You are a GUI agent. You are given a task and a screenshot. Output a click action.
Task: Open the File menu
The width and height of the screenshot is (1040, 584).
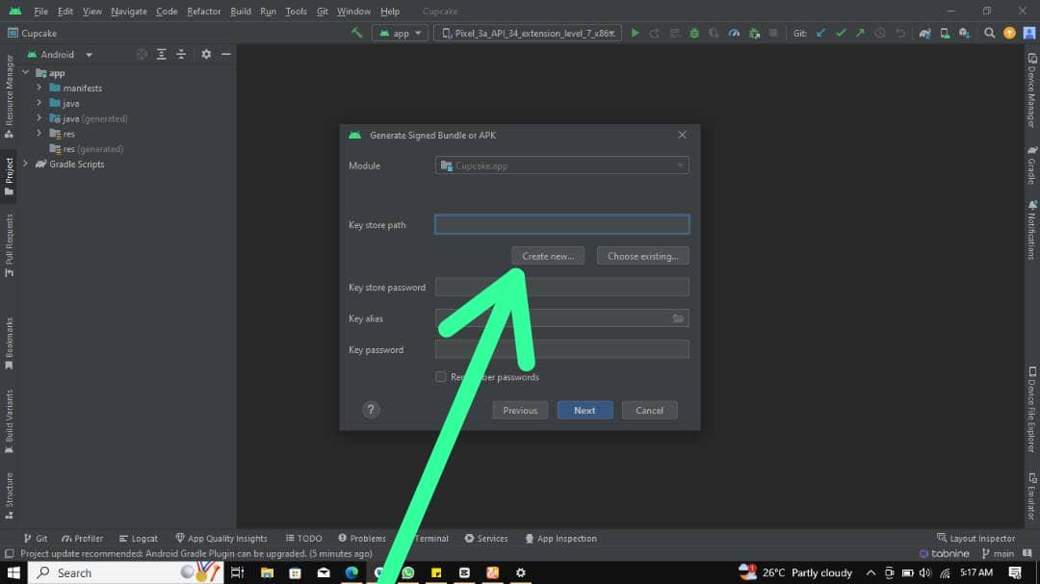pyautogui.click(x=40, y=12)
